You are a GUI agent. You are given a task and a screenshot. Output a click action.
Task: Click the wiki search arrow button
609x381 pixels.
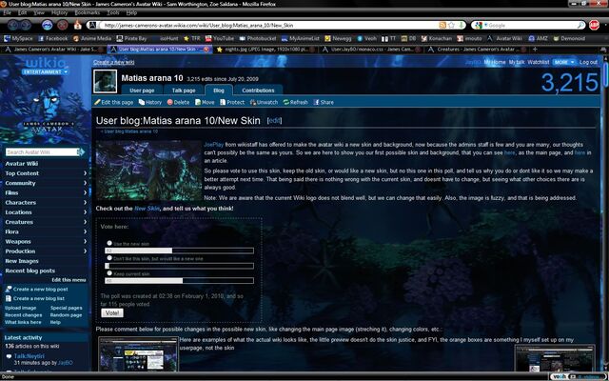(x=81, y=152)
